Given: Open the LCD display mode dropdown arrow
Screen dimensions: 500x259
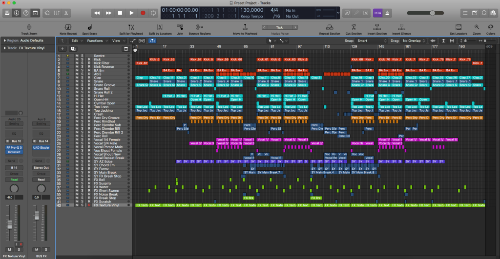Looking at the screenshot, I should pos(338,13).
